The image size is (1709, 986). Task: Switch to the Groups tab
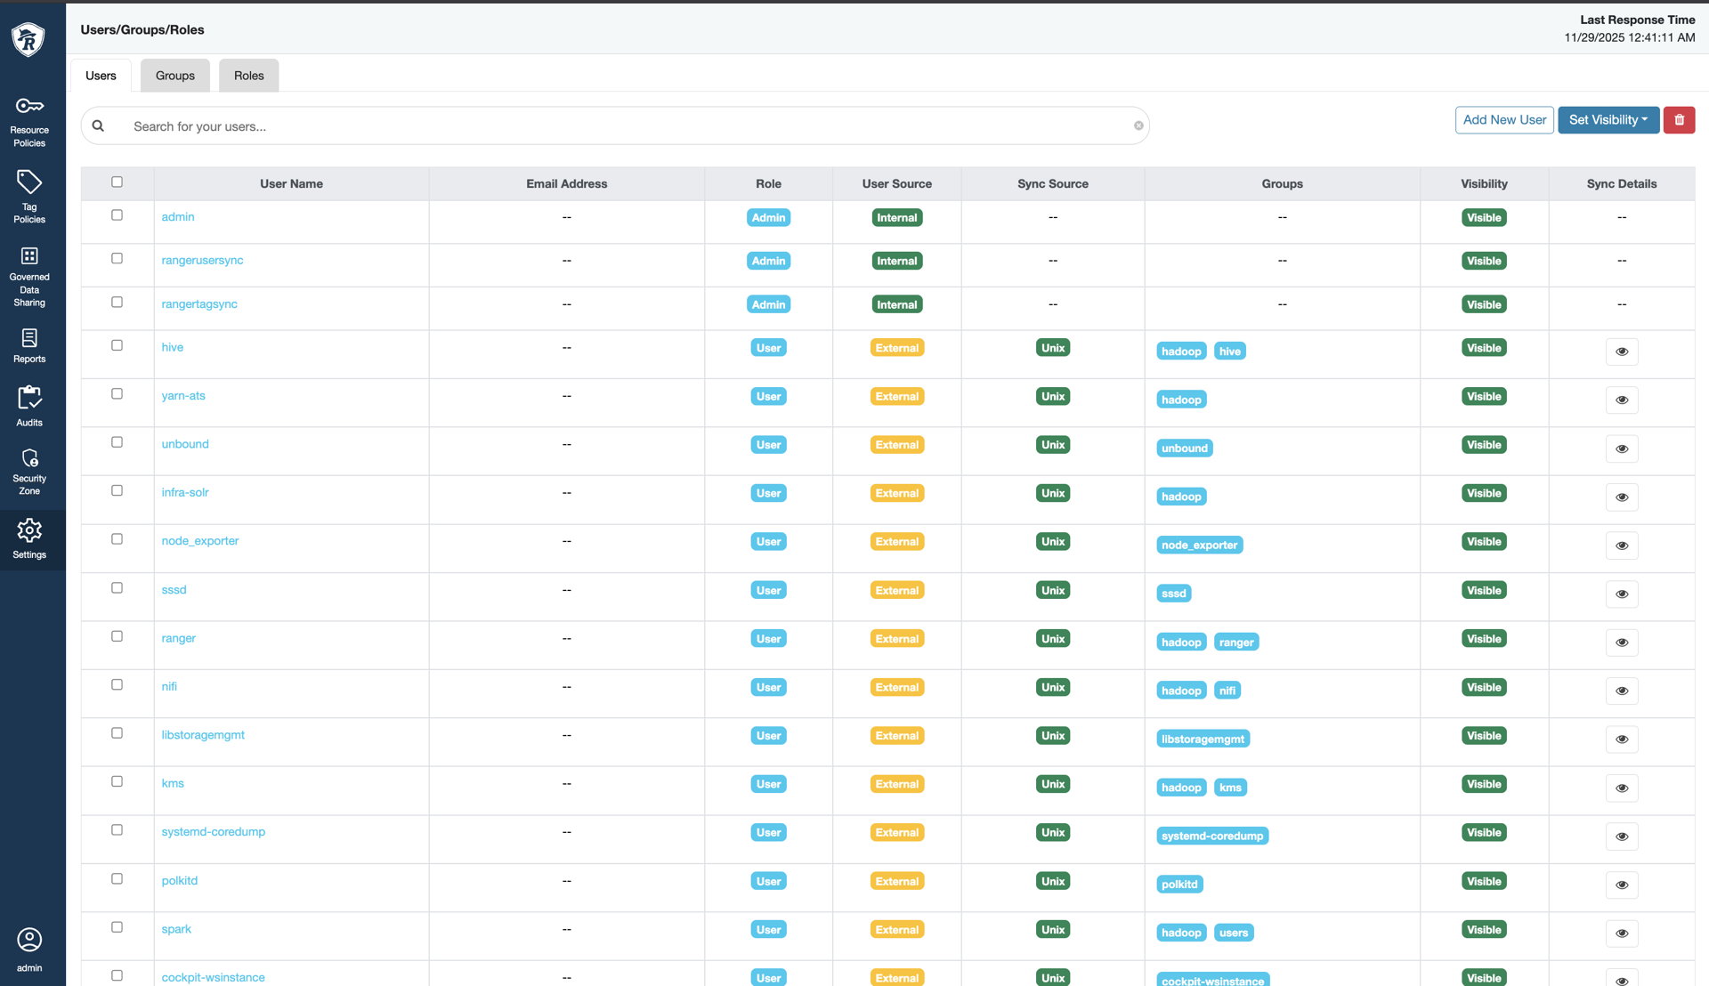coord(174,76)
